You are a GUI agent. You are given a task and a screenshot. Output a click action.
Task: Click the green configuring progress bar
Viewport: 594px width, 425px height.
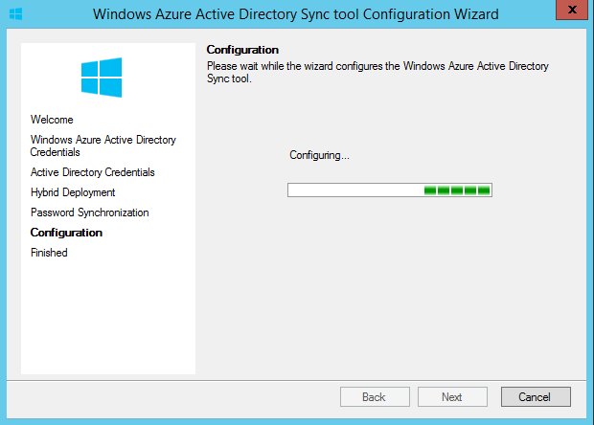point(390,190)
